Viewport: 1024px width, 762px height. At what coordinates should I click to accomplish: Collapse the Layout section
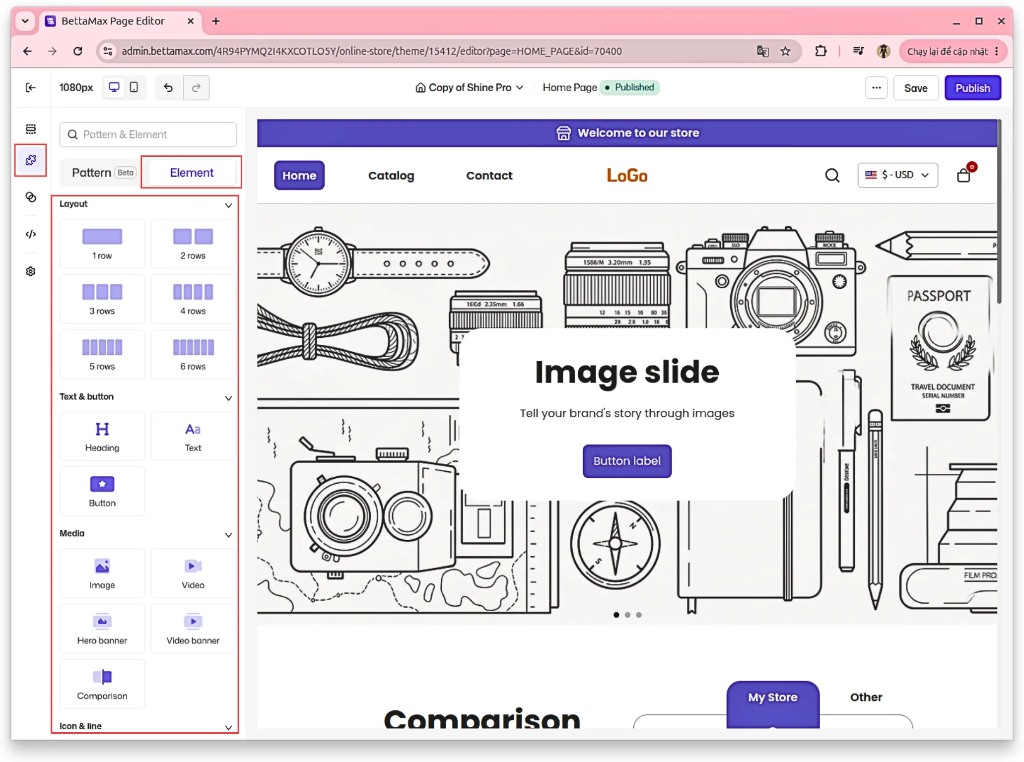(228, 205)
